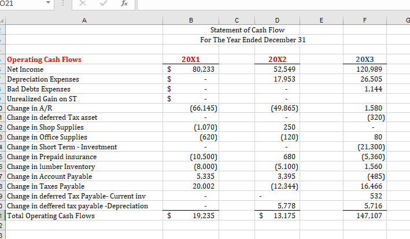
Task: Select the 'Depreciation Expenses' label cell
Action: pos(84,79)
